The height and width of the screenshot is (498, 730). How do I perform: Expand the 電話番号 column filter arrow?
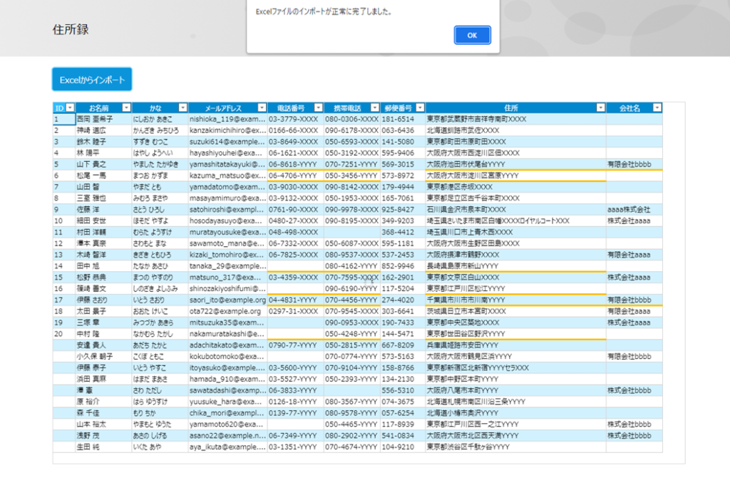coord(318,108)
